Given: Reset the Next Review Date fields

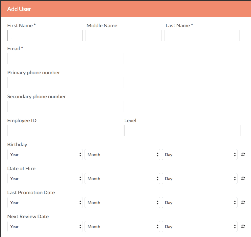Looking at the screenshot, I should pyautogui.click(x=243, y=226).
